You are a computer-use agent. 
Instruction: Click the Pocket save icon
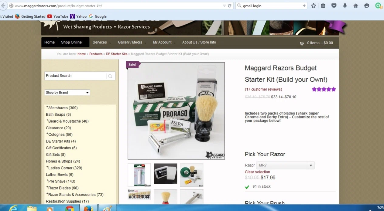334,6
